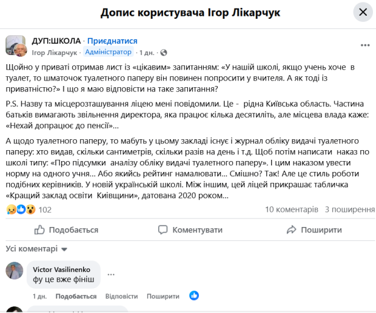
Task: Click the group avatar ДУП:ШКОЛА
Action: tap(16, 45)
